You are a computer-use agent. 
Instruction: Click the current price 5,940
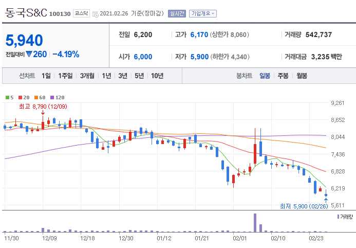point(24,41)
